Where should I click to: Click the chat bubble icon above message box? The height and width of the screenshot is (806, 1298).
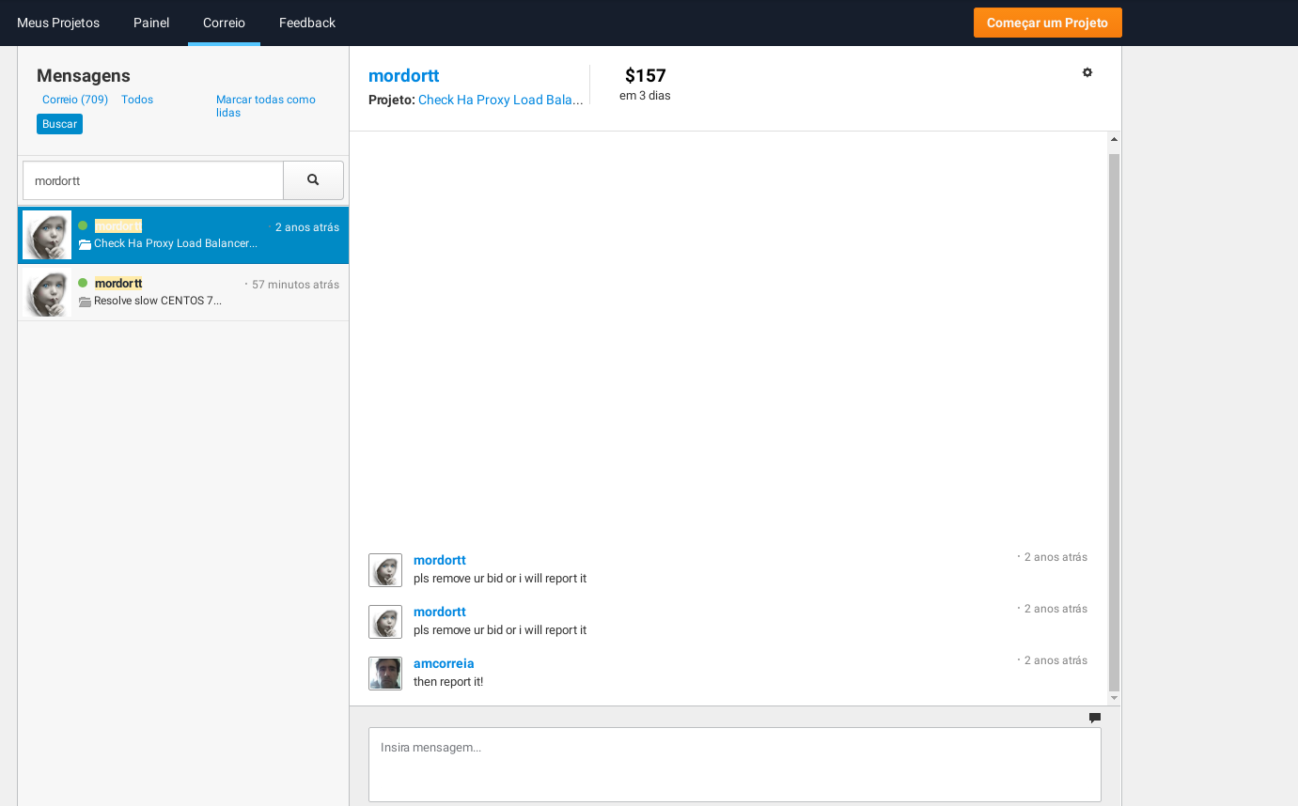coord(1095,718)
